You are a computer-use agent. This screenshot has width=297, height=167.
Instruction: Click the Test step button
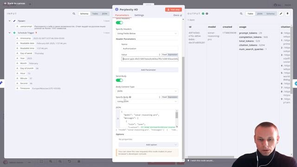coord(174,9)
